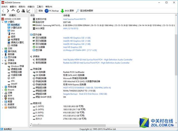178x131 pixels.
Task: Click the Forward navigation arrow
Action: pyautogui.click(x=8, y=11)
